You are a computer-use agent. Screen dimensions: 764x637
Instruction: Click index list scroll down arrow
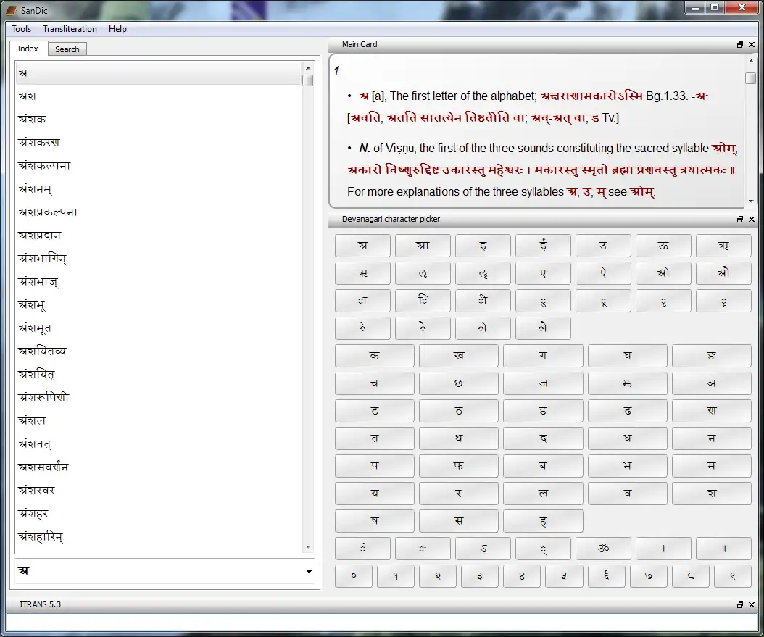[x=307, y=547]
